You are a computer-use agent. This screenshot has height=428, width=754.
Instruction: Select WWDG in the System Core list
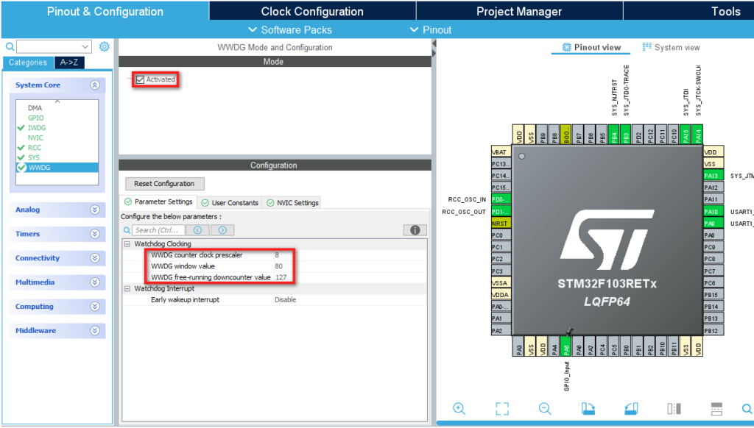39,168
